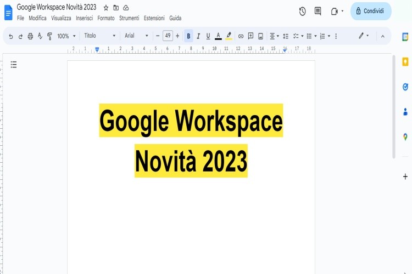The height and width of the screenshot is (274, 412).
Task: Click the font size 49 field
Action: (x=168, y=36)
